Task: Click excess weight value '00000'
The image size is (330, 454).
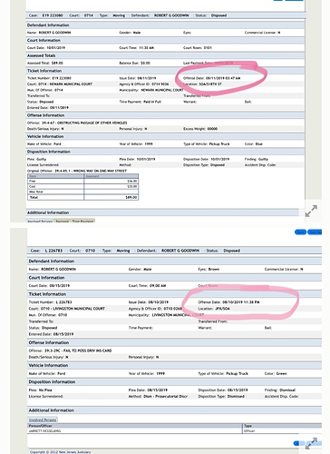Action: (212, 129)
